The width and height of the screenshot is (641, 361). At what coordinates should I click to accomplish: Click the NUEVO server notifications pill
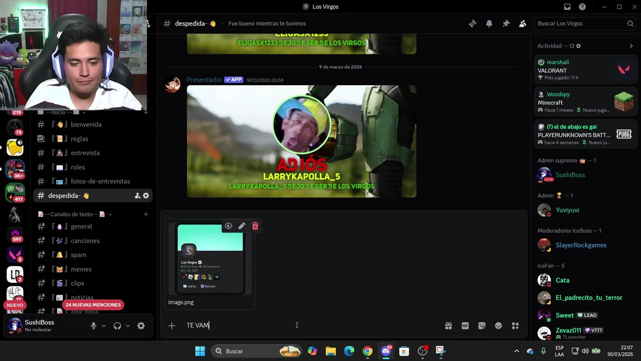(x=15, y=305)
